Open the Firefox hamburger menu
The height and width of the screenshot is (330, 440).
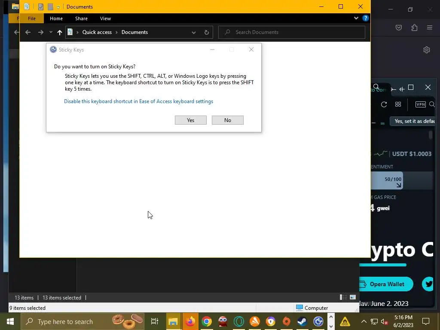pyautogui.click(x=430, y=27)
